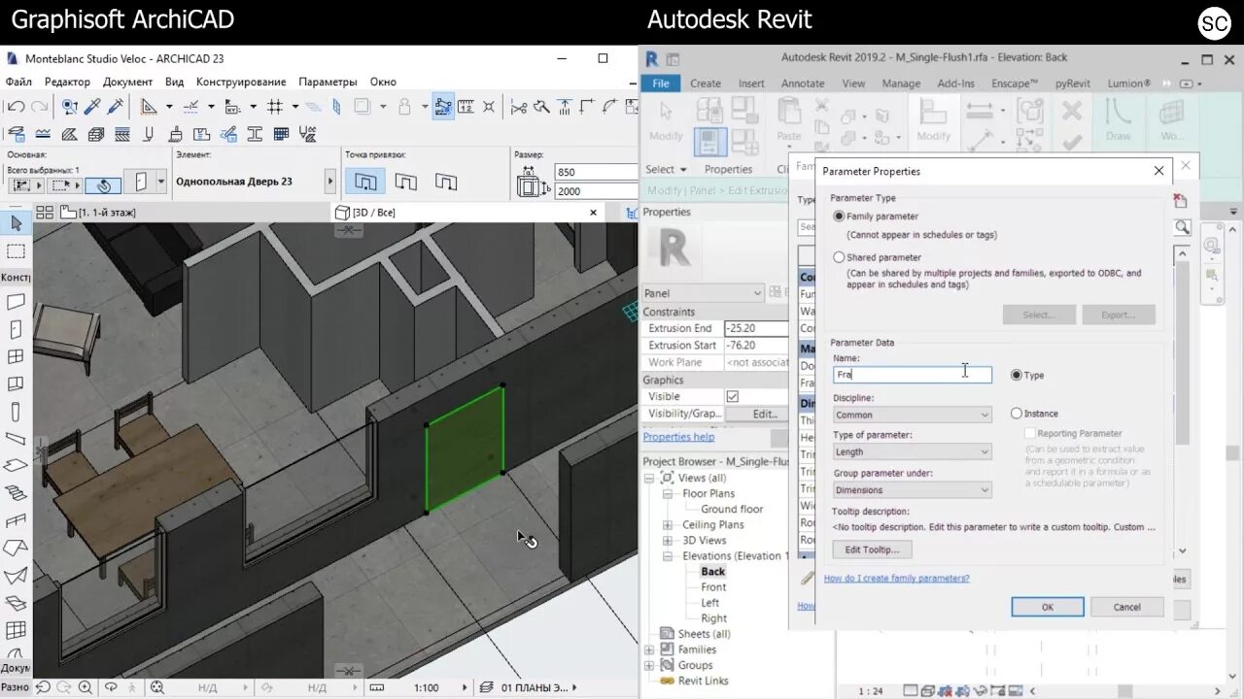This screenshot has height=699, width=1244.
Task: Toggle the ARCHICAD grid snap icon
Action: (275, 107)
